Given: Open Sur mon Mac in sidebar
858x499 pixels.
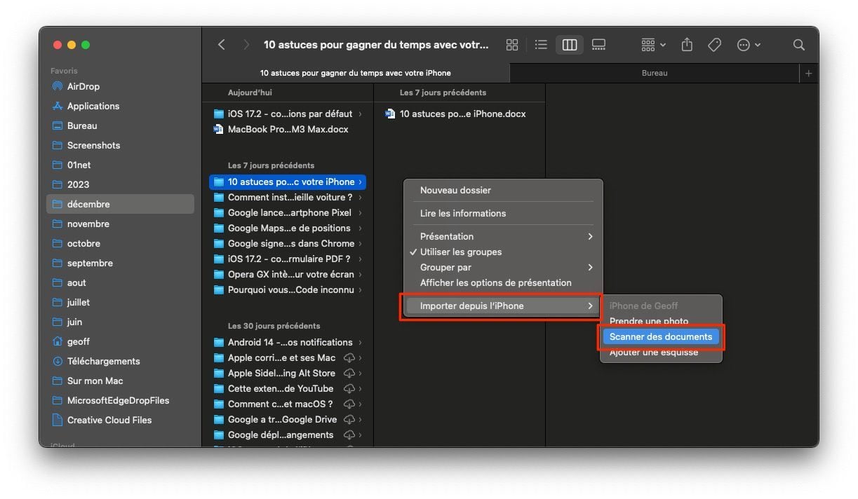Looking at the screenshot, I should pos(120,381).
